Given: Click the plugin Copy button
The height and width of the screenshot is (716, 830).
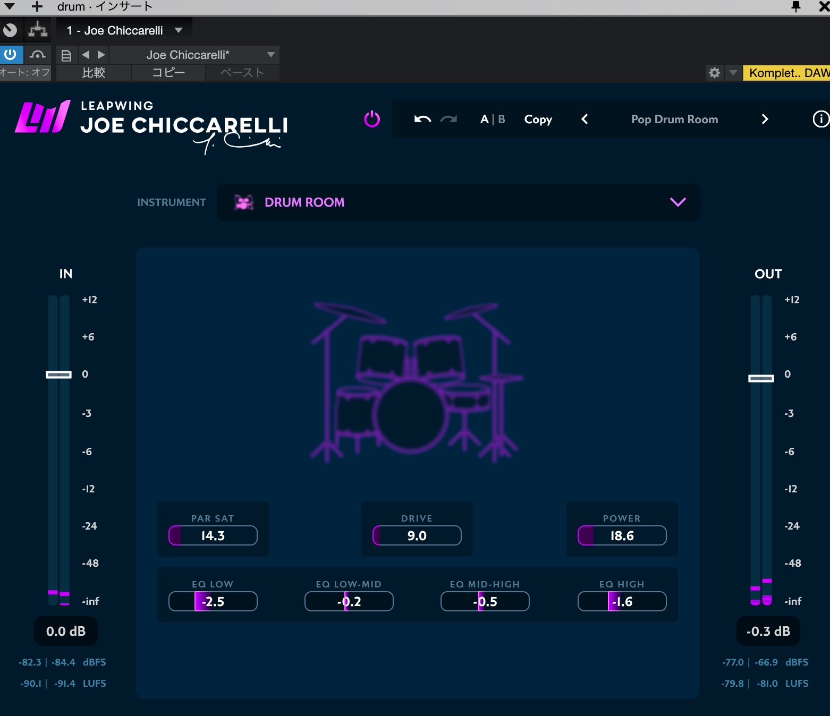Looking at the screenshot, I should point(538,120).
